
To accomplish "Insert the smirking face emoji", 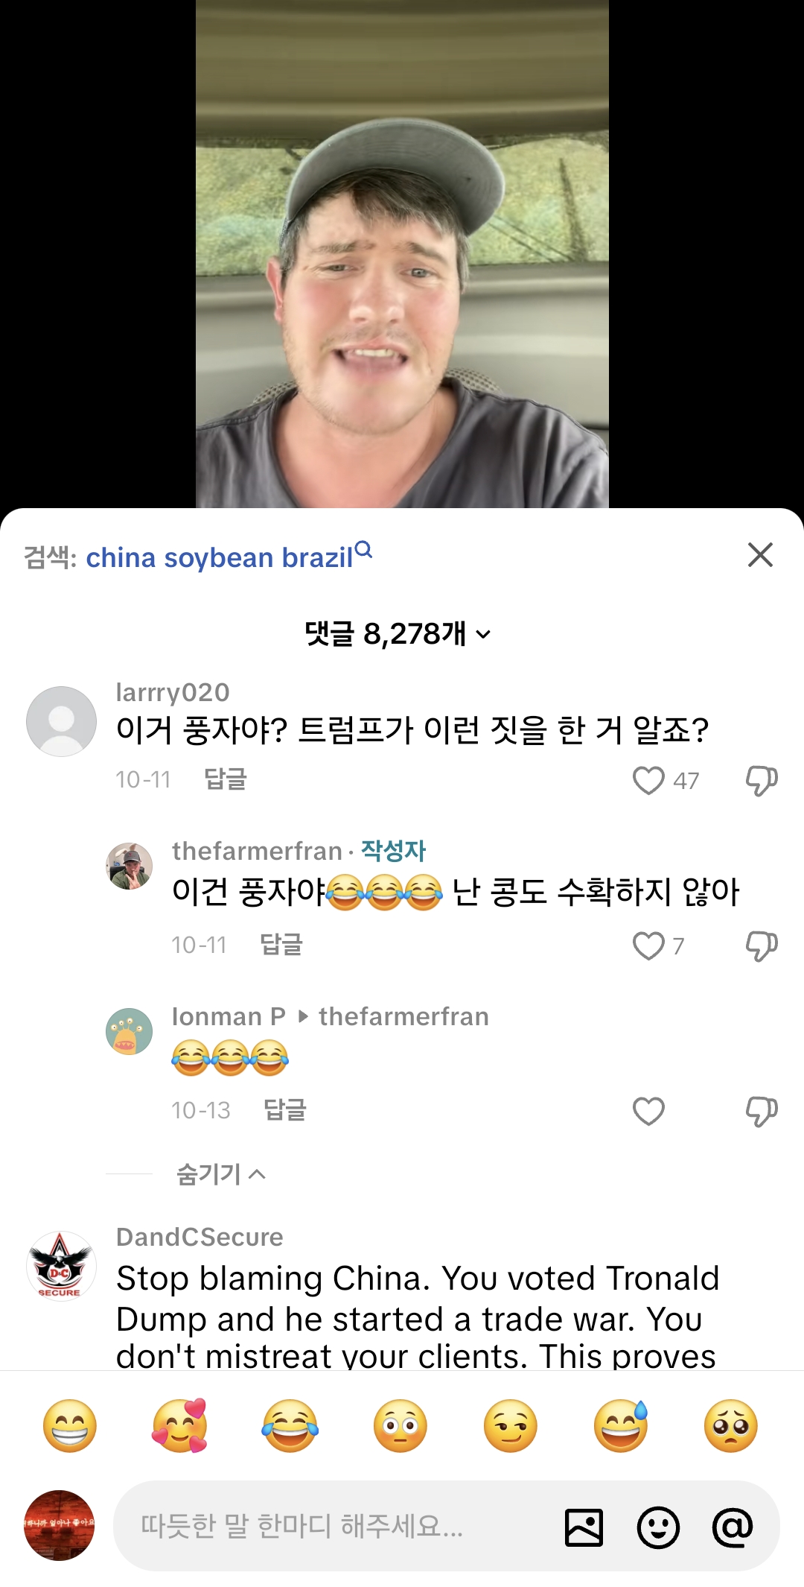I will (510, 1426).
